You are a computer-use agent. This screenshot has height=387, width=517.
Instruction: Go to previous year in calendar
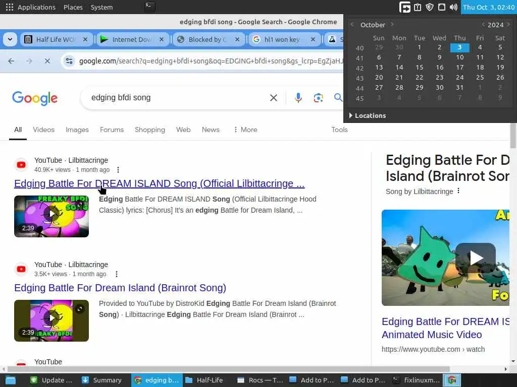483,24
